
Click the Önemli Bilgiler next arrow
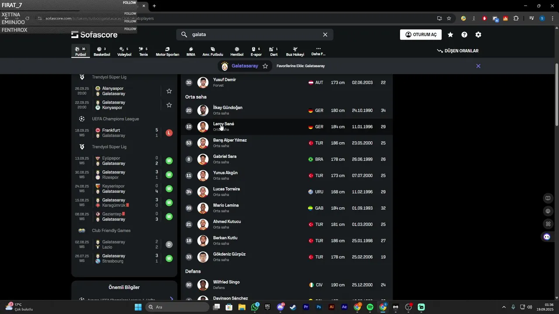coord(171,299)
